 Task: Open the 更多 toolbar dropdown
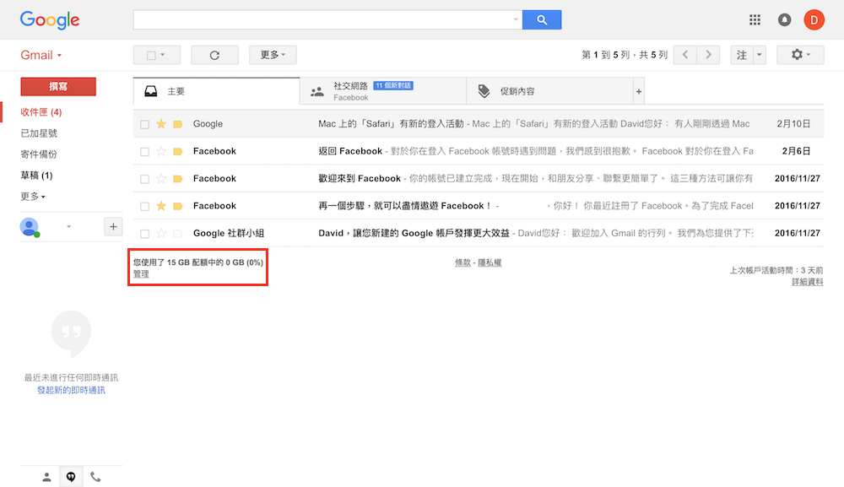[x=273, y=55]
